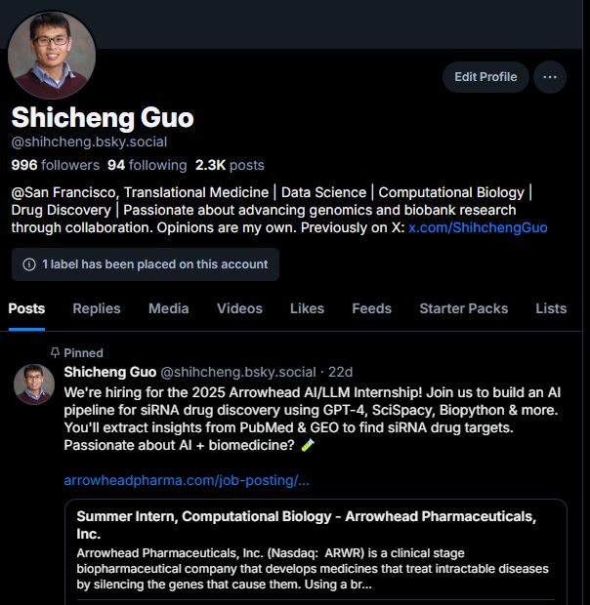The image size is (590, 605).
Task: Click the info icon on the label notice
Action: (x=29, y=264)
